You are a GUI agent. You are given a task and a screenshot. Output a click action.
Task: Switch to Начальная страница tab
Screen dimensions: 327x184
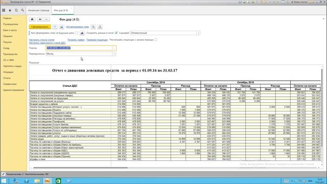pyautogui.click(x=39, y=10)
